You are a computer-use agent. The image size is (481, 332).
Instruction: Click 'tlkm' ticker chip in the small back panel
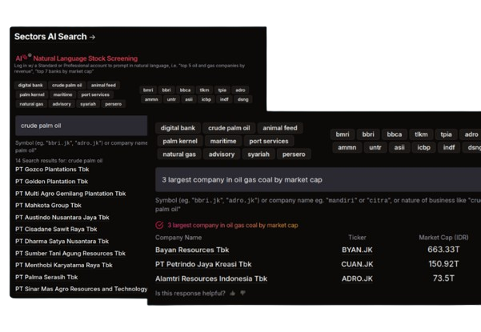(204, 90)
